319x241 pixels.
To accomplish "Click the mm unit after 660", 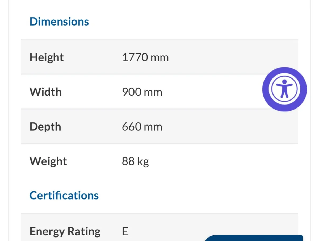I will coord(153,127).
